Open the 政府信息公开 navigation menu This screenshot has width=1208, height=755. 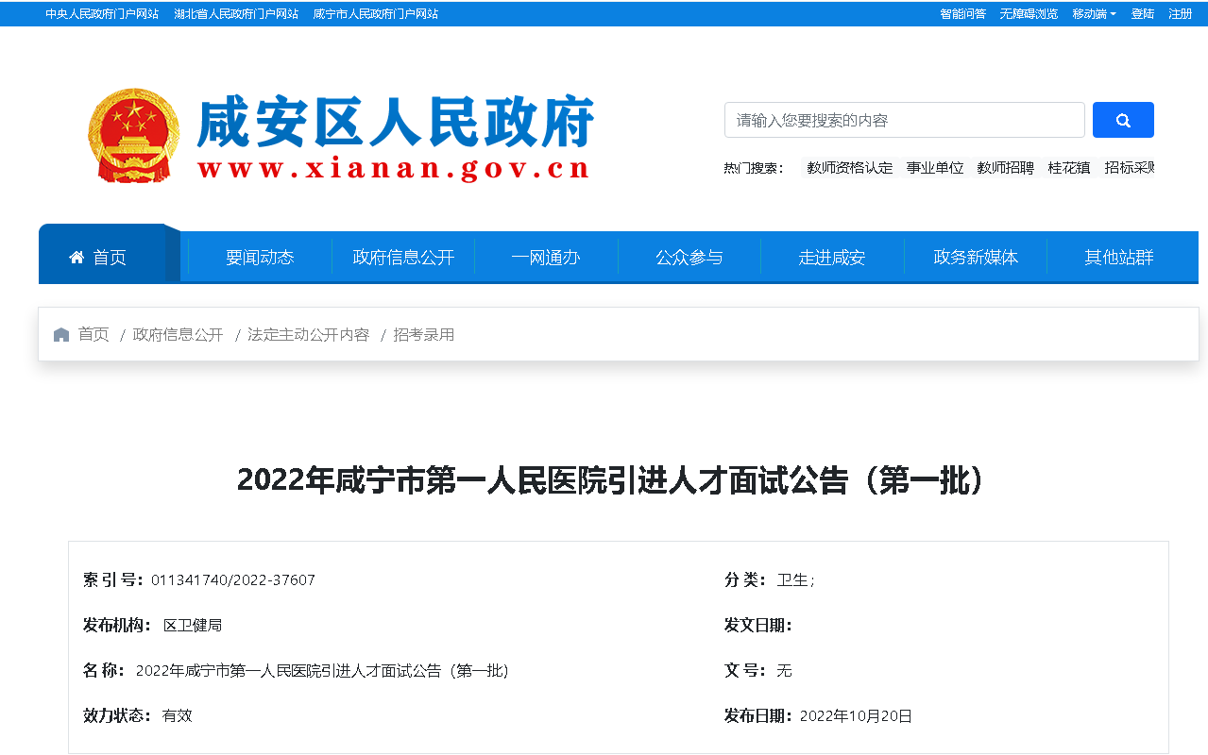click(x=403, y=257)
